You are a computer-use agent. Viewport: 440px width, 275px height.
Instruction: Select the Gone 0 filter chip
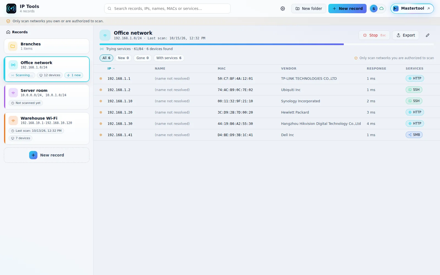coord(142,58)
